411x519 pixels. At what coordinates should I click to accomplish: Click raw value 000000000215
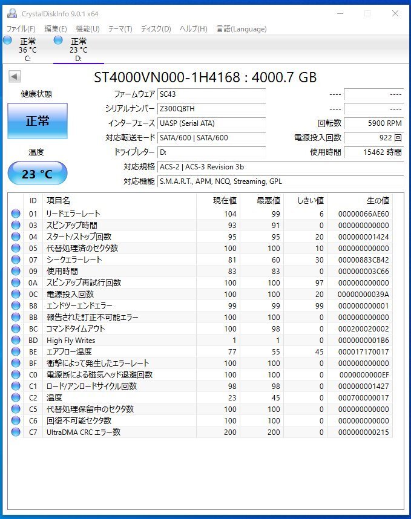pyautogui.click(x=363, y=432)
